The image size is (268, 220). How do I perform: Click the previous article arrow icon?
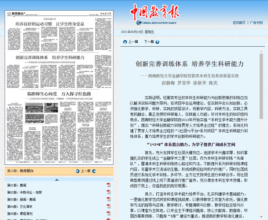(125, 42)
